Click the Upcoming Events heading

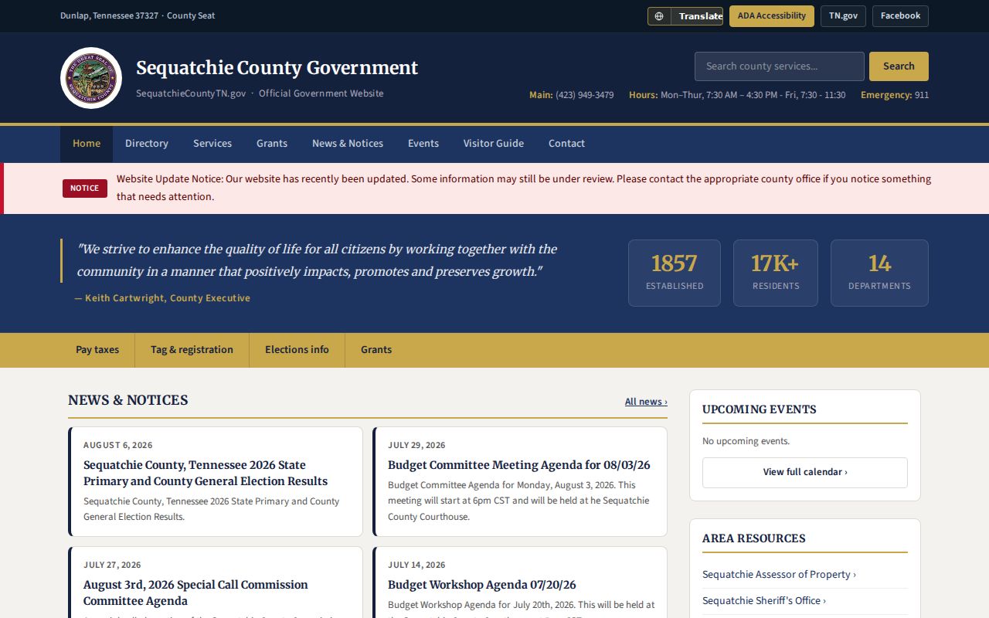[x=759, y=409]
